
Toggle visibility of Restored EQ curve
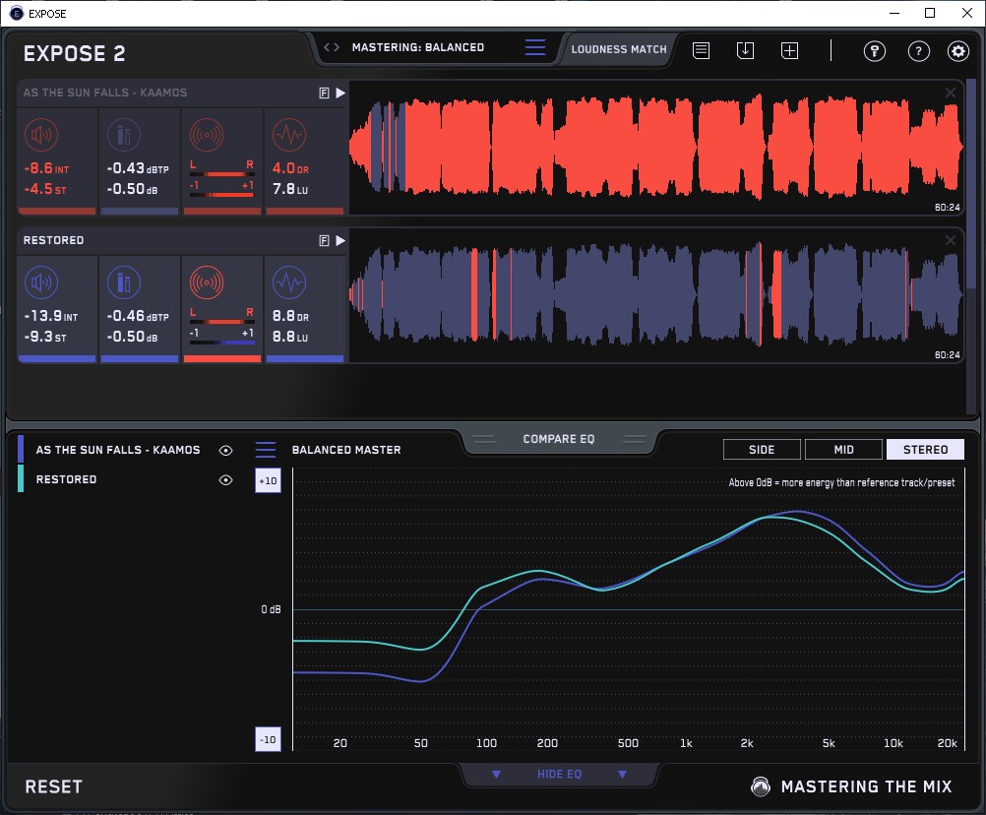coord(225,479)
